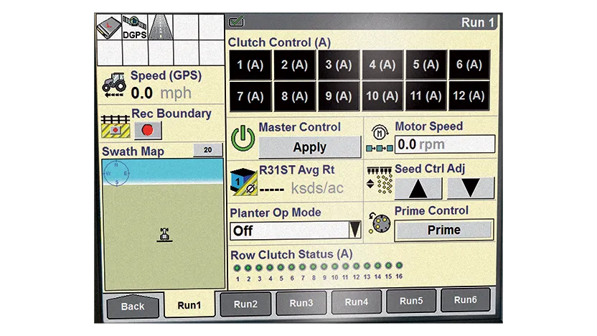Toggle clutch section 11 (A)
Image resolution: width=597 pixels, height=336 pixels.
coord(426,96)
